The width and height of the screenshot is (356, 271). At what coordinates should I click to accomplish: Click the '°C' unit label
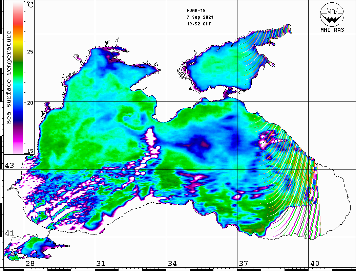pyautogui.click(x=30, y=4)
